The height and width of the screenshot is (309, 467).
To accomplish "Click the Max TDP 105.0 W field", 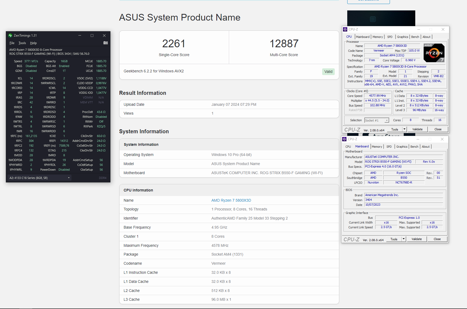I will click(x=414, y=50).
